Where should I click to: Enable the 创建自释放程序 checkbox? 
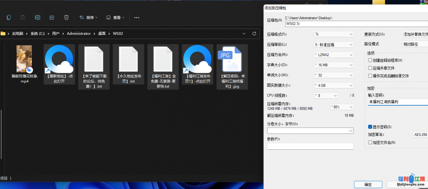pos(370,60)
